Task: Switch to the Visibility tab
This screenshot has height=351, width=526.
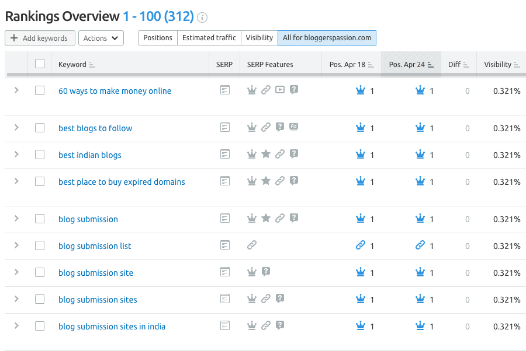Action: [x=259, y=38]
